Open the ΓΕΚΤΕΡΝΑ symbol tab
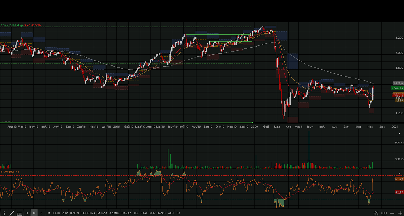Image resolution: width=404 pixels, height=216 pixels. pyautogui.click(x=88, y=213)
